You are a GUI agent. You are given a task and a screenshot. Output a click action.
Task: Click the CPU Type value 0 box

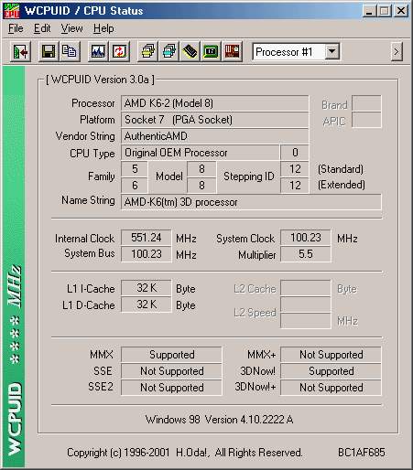pos(295,153)
